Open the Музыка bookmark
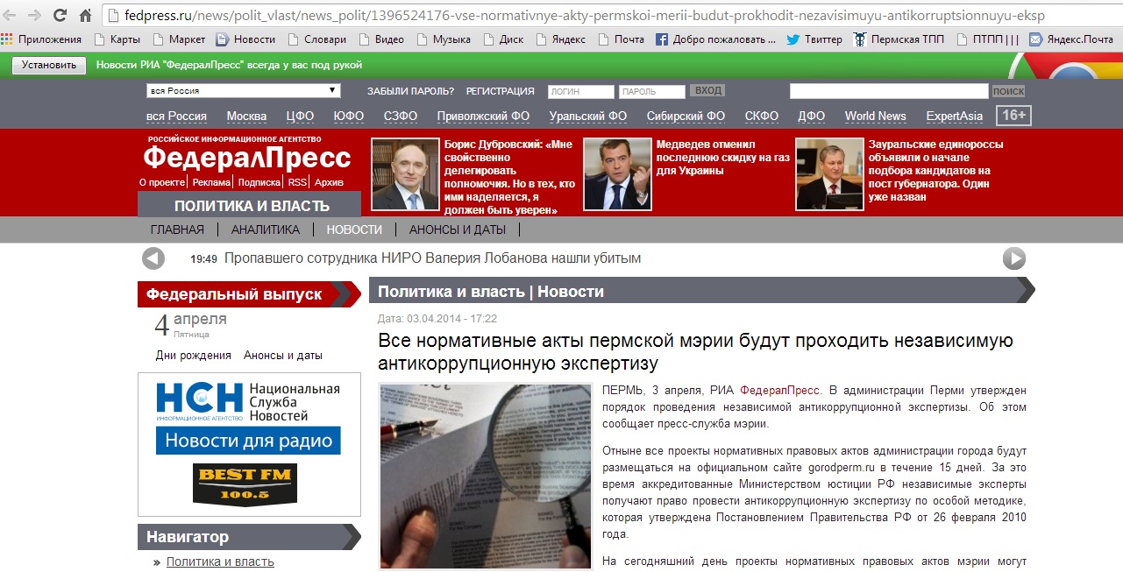The image size is (1123, 572). tap(444, 39)
